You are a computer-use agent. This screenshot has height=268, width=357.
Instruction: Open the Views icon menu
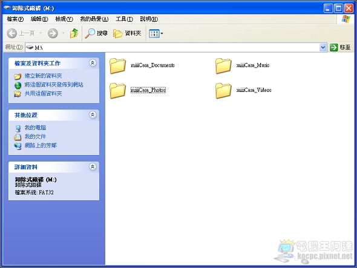point(154,34)
